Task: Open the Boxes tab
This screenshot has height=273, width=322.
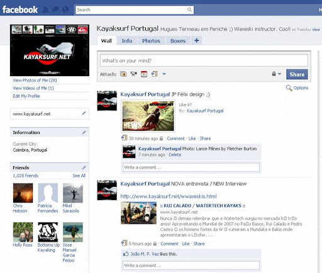Action: 178,41
